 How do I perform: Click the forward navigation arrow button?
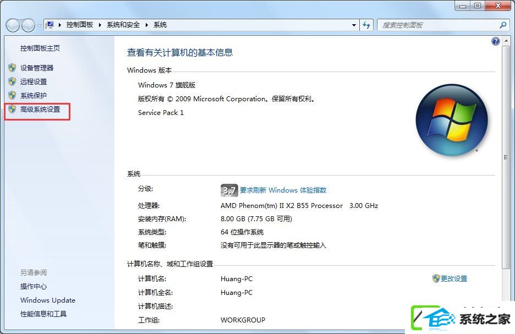click(x=28, y=25)
